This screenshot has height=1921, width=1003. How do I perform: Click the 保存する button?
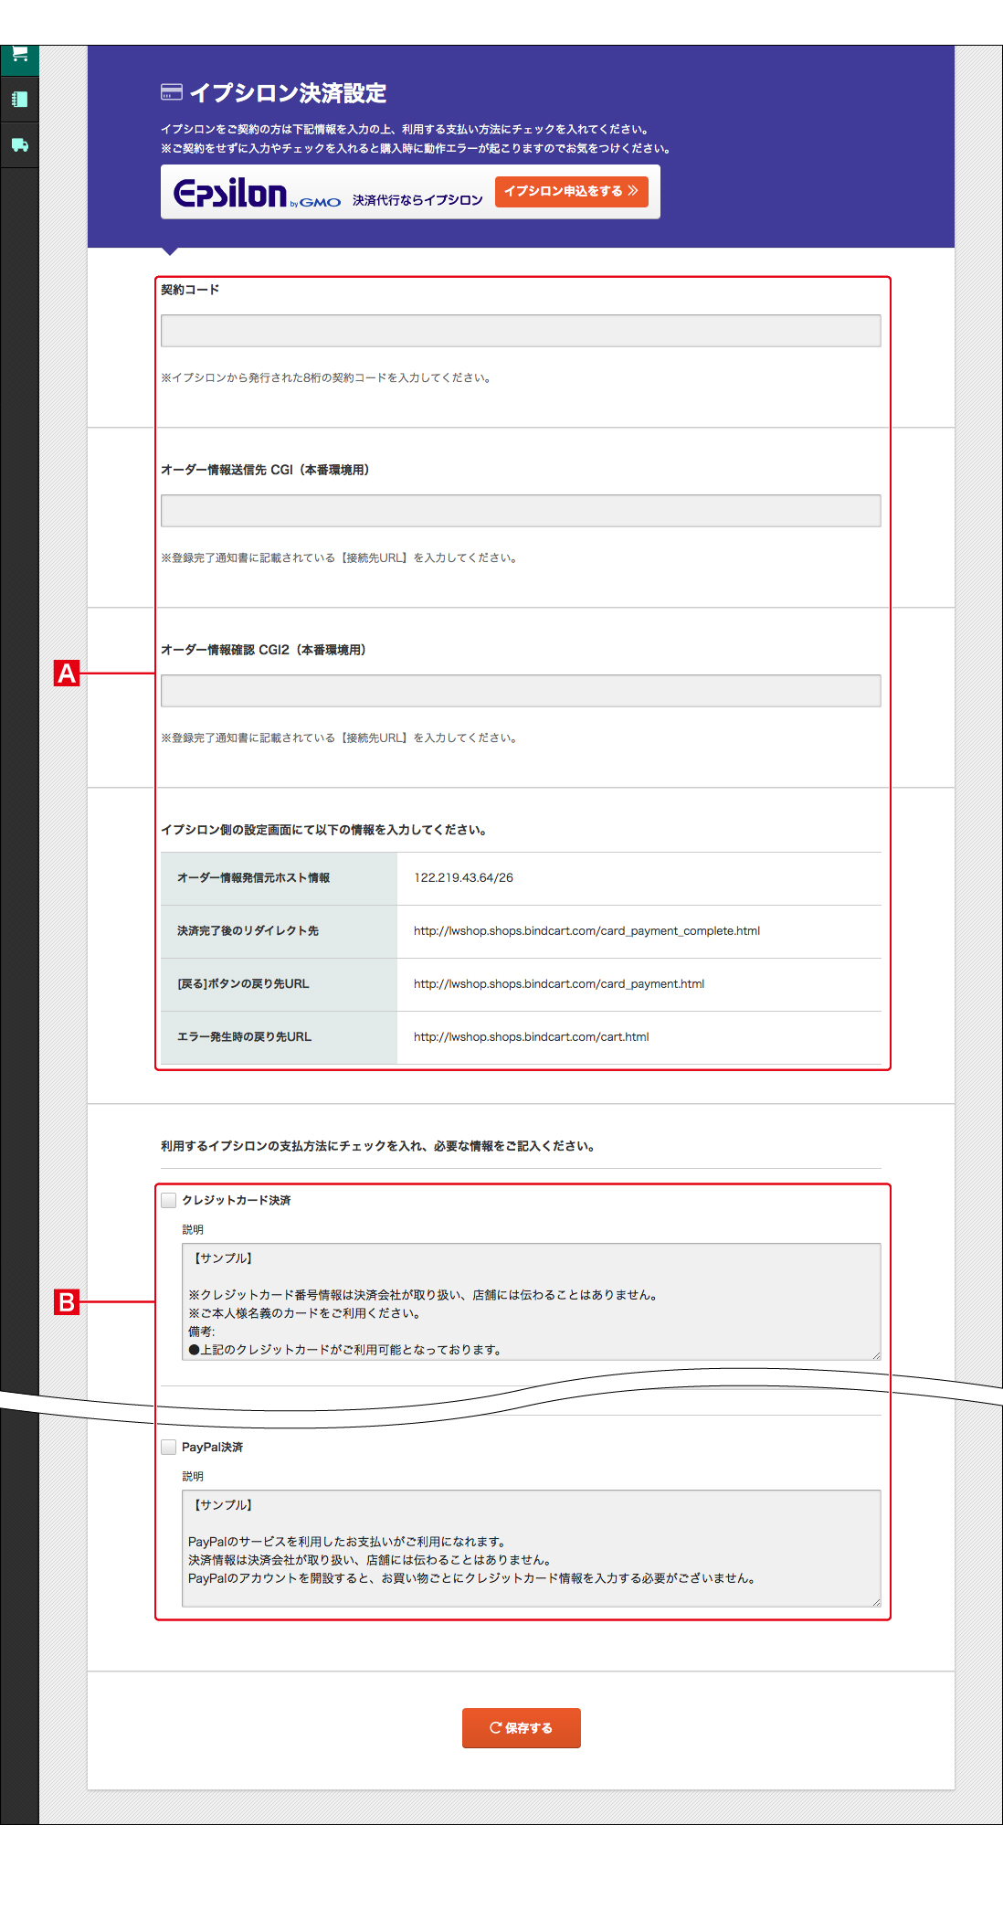(x=521, y=1727)
